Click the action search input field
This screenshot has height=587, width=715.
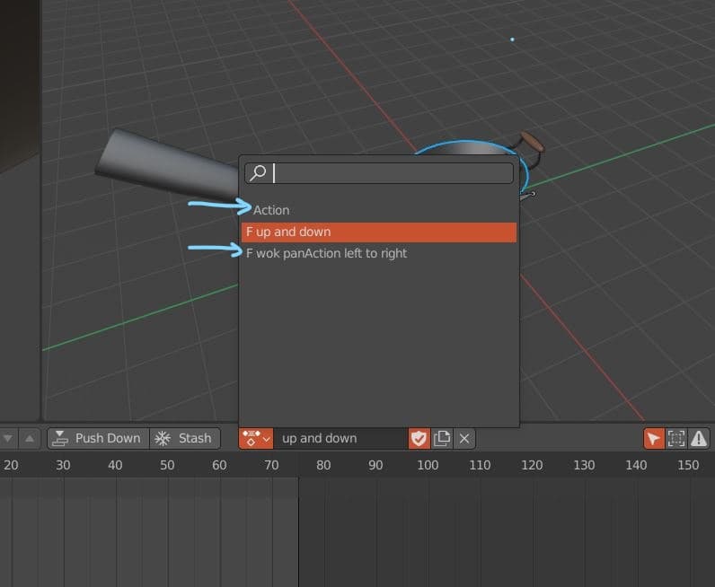[379, 173]
